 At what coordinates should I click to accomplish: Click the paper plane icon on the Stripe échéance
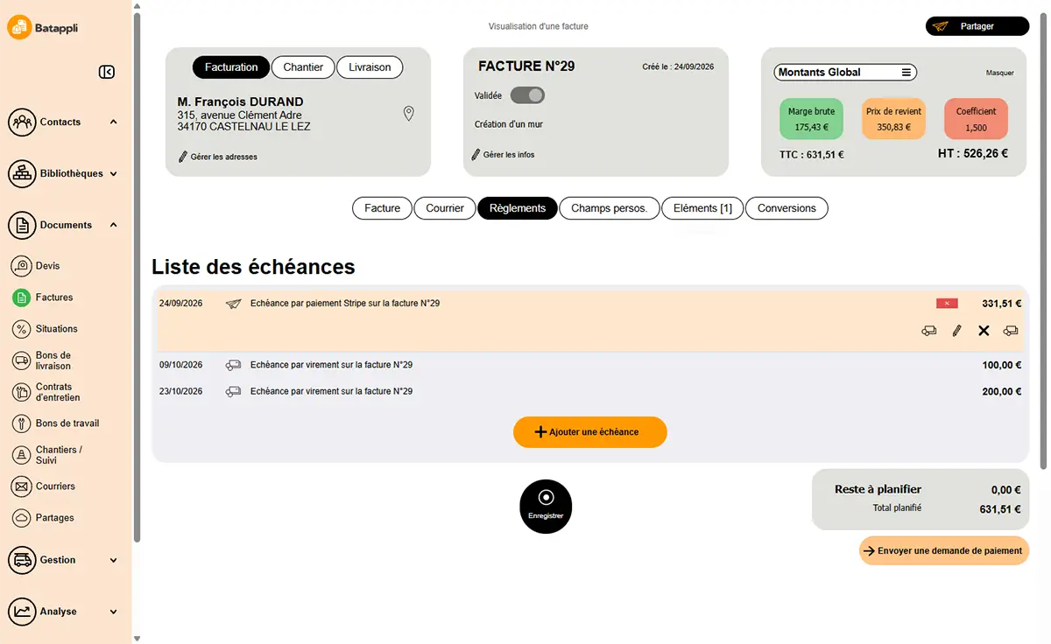[x=233, y=304]
